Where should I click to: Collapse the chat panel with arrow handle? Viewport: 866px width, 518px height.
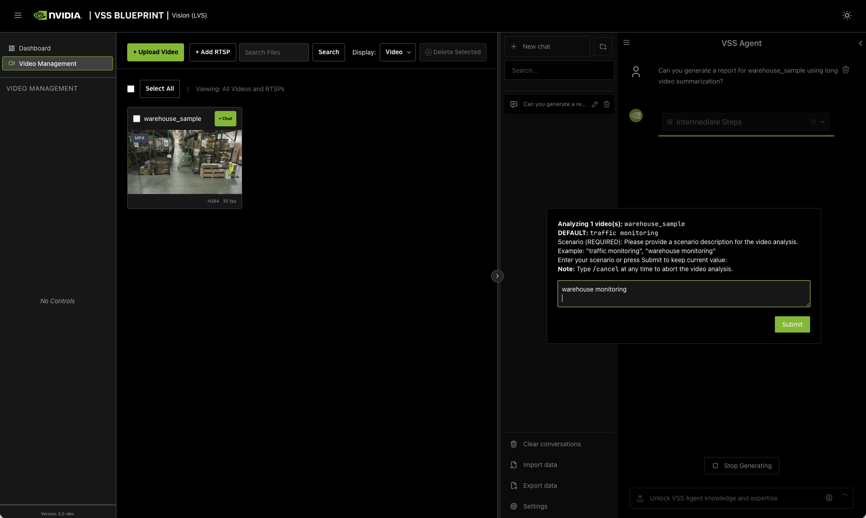click(497, 276)
